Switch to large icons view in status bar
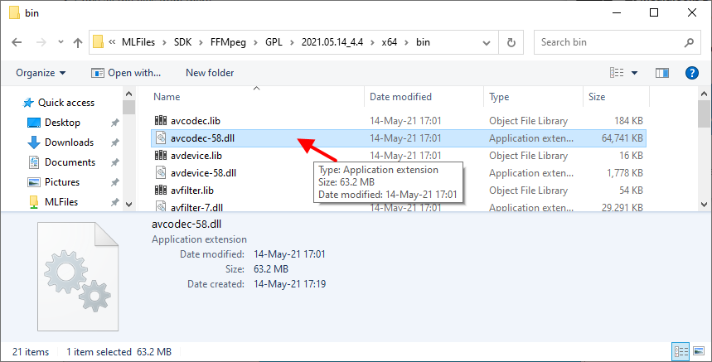The height and width of the screenshot is (362, 712). (699, 351)
